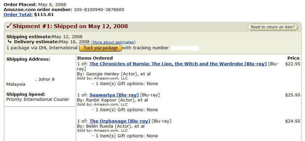Click the blank tracking number field
The image size is (305, 141).
pos(184,48)
